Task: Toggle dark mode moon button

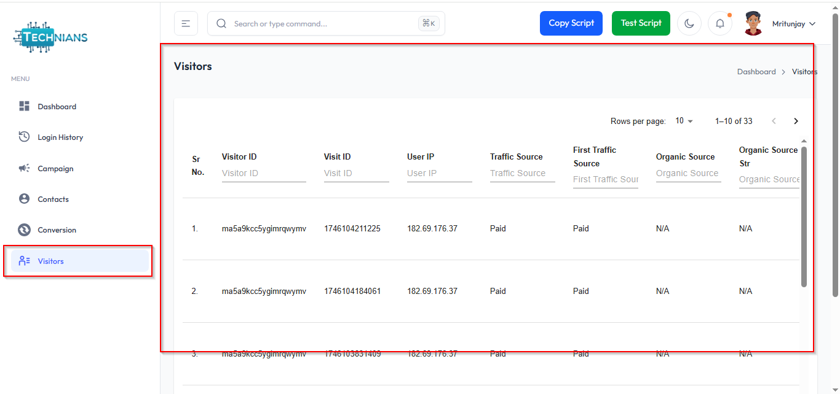Action: (x=689, y=23)
